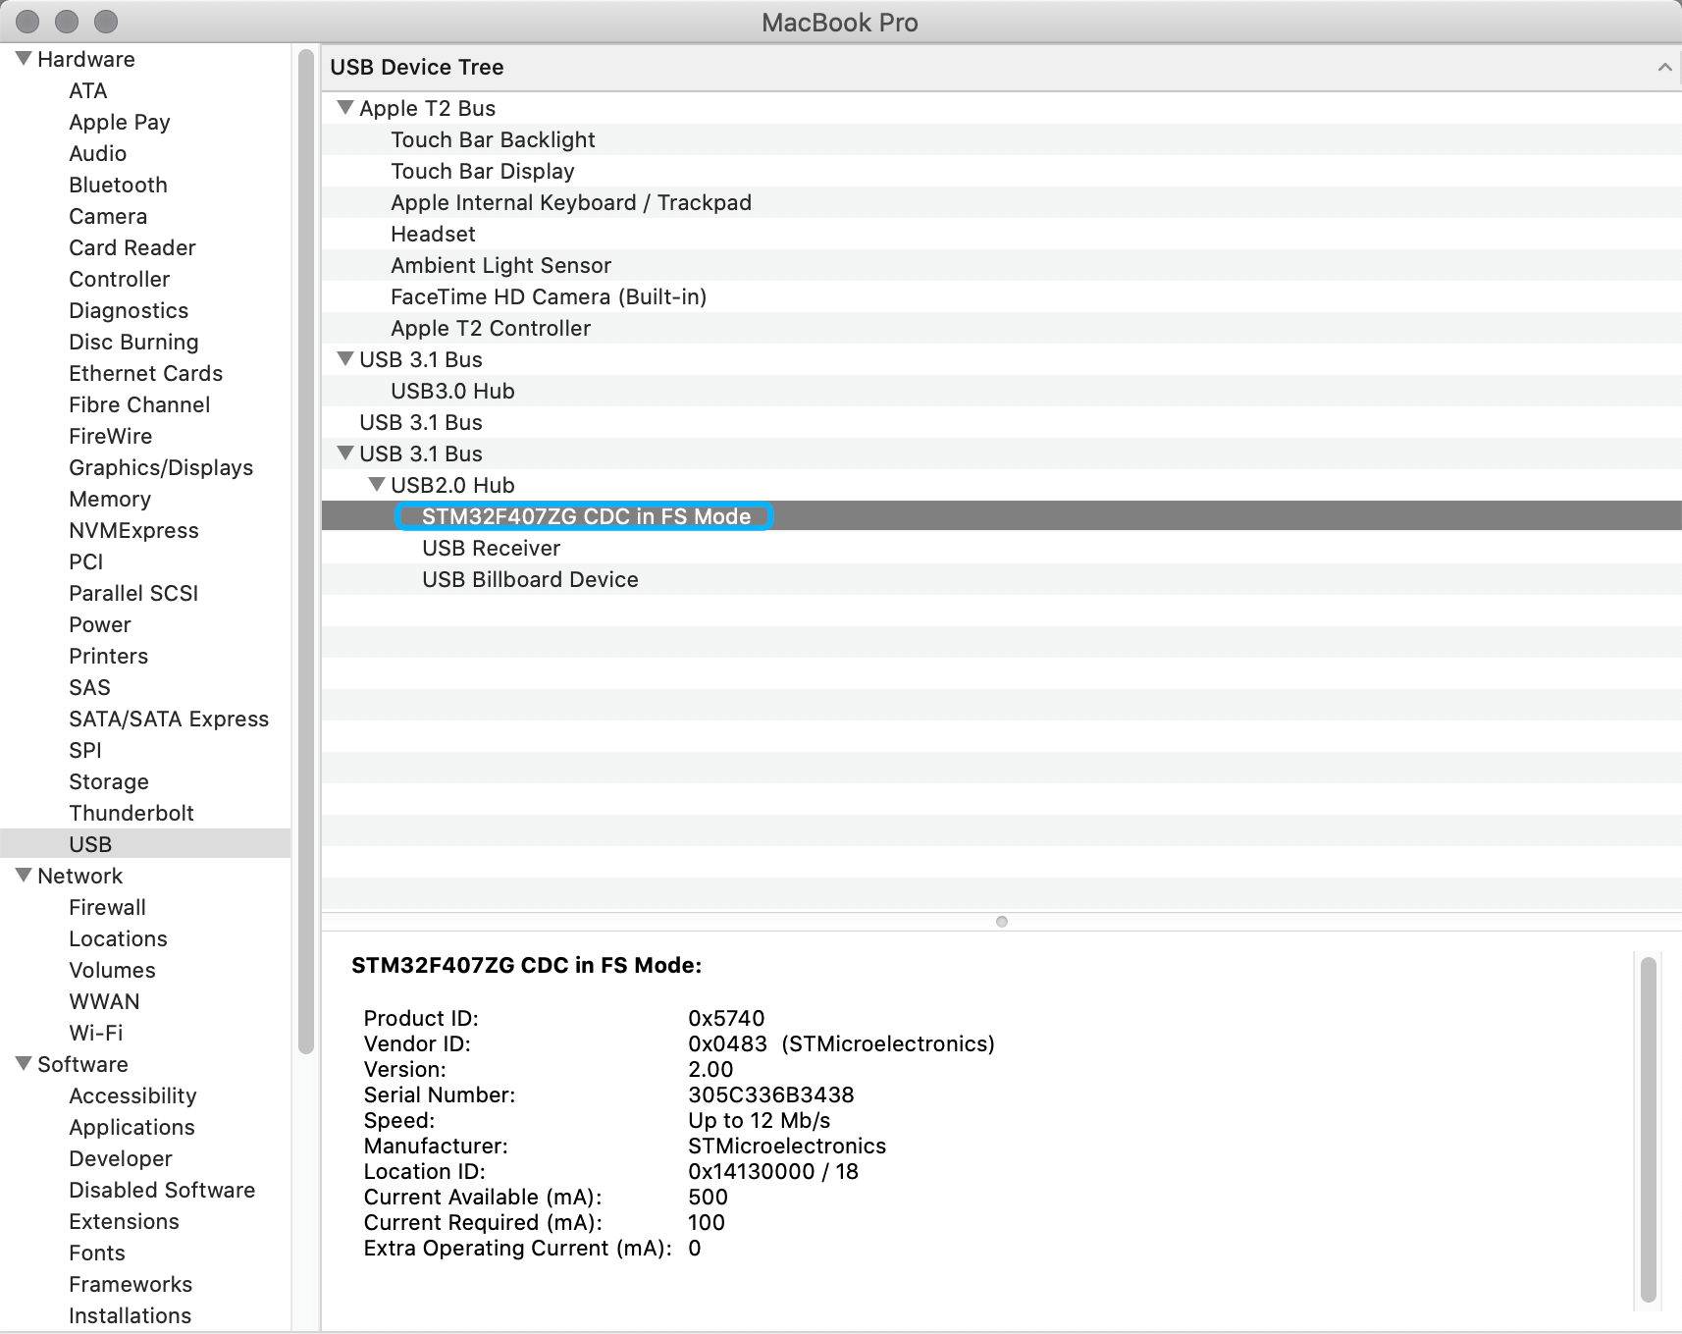Viewport: 1682px width, 1334px height.
Task: Select Touch Bar Display device
Action: 1002,171
